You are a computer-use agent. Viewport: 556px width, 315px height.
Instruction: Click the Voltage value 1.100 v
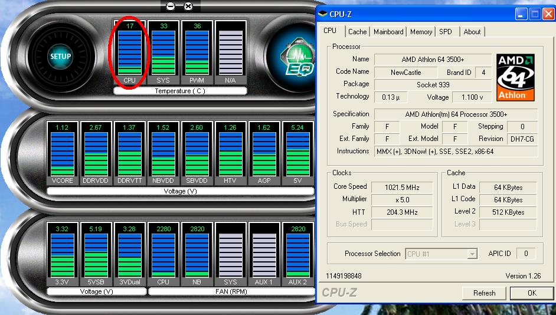pyautogui.click(x=472, y=97)
